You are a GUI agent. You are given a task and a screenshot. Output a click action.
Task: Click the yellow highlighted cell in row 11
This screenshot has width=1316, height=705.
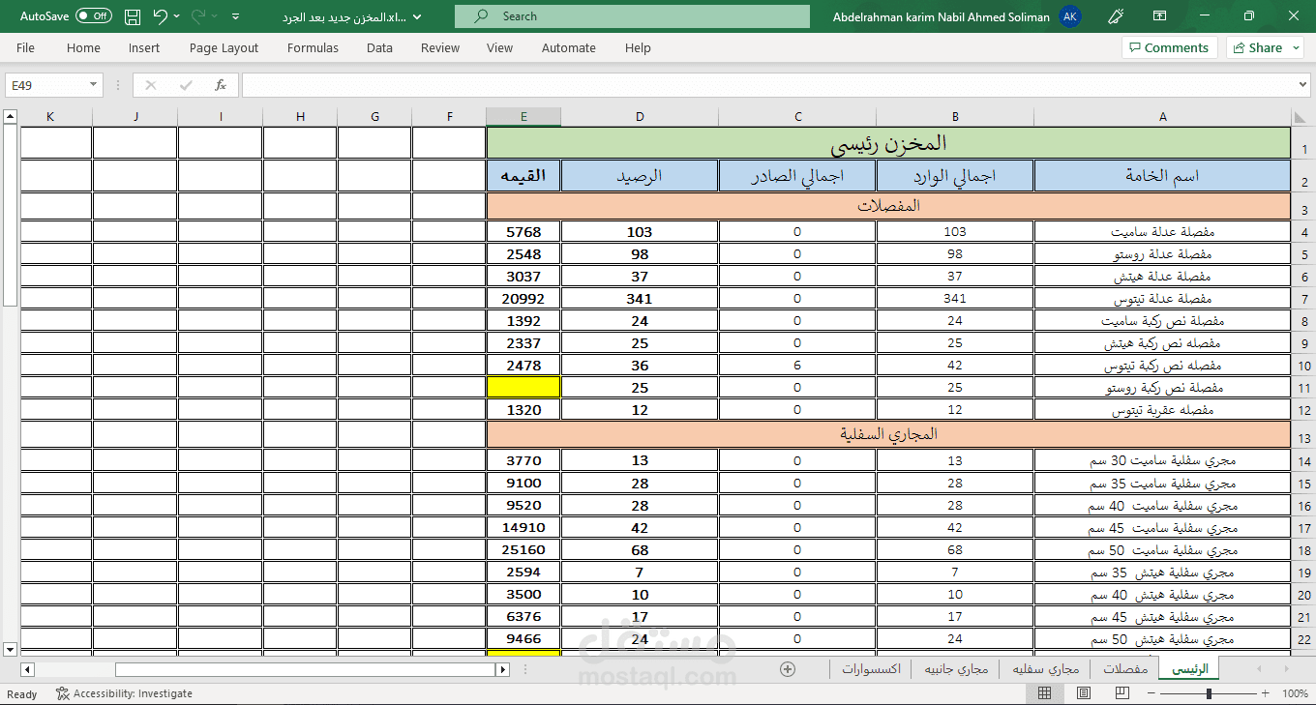click(523, 387)
